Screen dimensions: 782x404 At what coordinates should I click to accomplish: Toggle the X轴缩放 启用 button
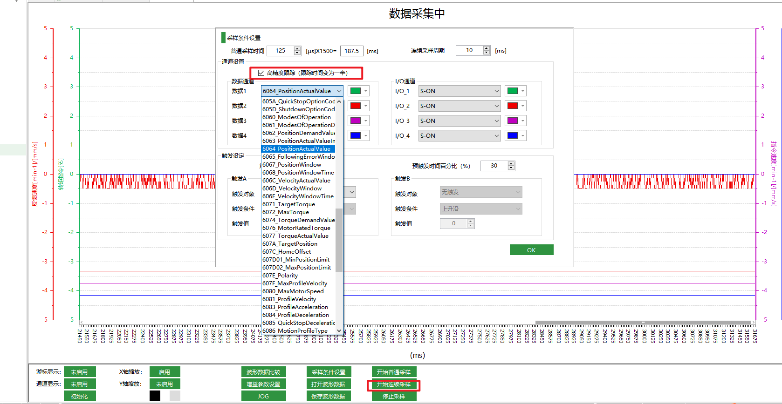165,372
